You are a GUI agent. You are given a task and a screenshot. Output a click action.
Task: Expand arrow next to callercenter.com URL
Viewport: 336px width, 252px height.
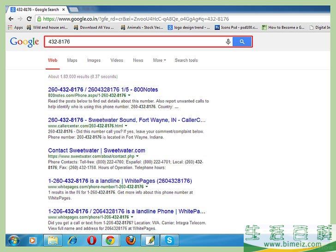pos(126,126)
